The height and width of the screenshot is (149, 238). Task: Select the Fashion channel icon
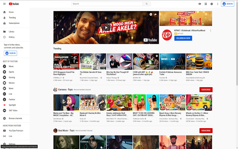(x=4, y=99)
